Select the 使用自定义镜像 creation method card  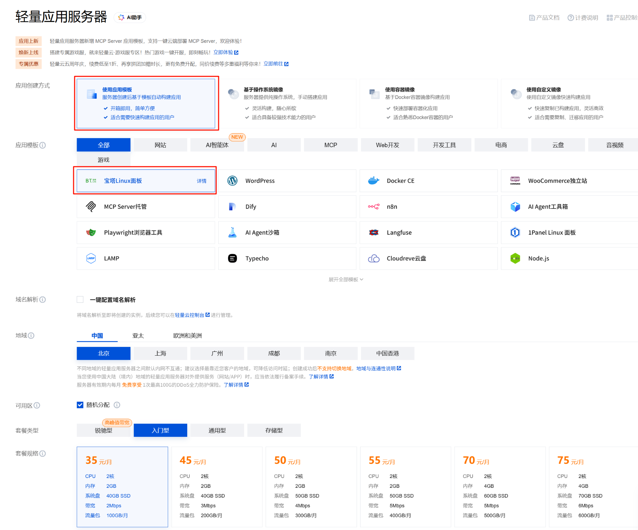pyautogui.click(x=570, y=103)
